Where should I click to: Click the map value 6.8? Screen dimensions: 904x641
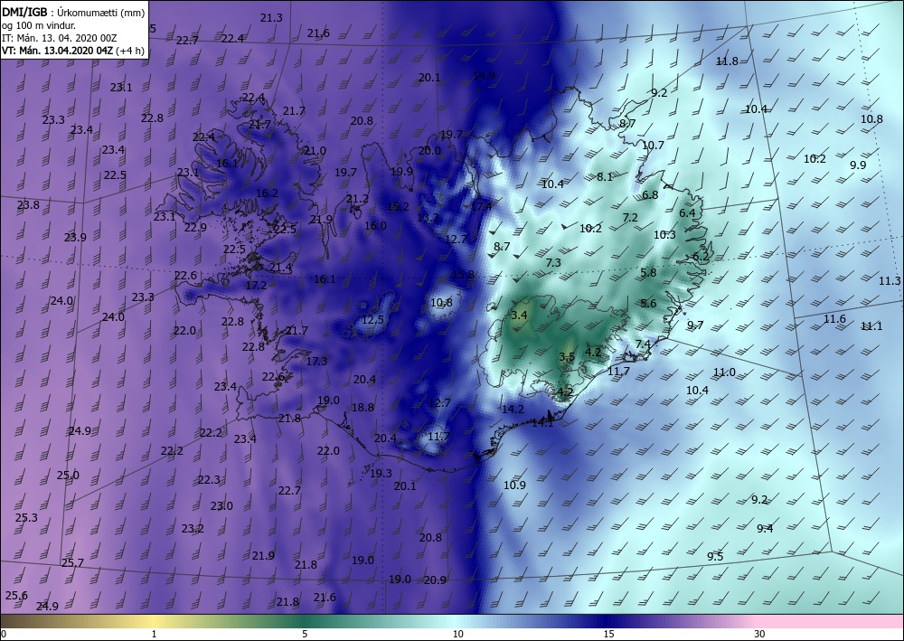[650, 195]
